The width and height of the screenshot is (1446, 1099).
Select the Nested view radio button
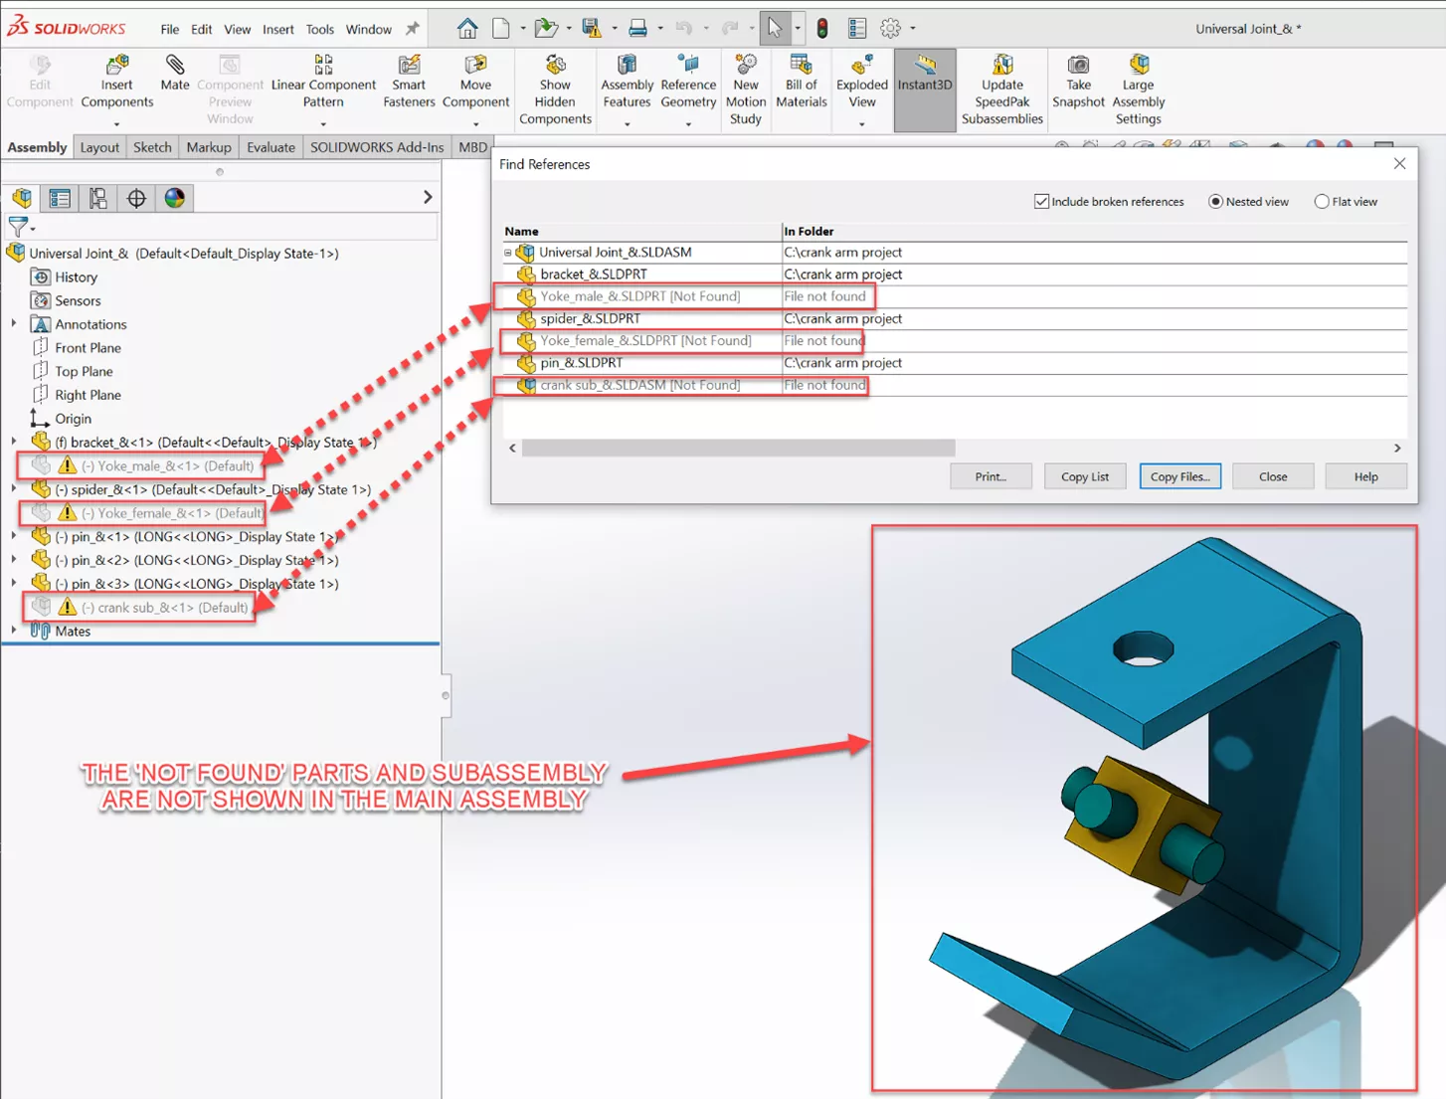tap(1215, 202)
